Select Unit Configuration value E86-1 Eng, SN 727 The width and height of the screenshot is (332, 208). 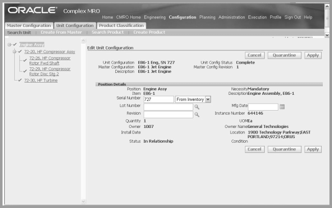coord(156,63)
